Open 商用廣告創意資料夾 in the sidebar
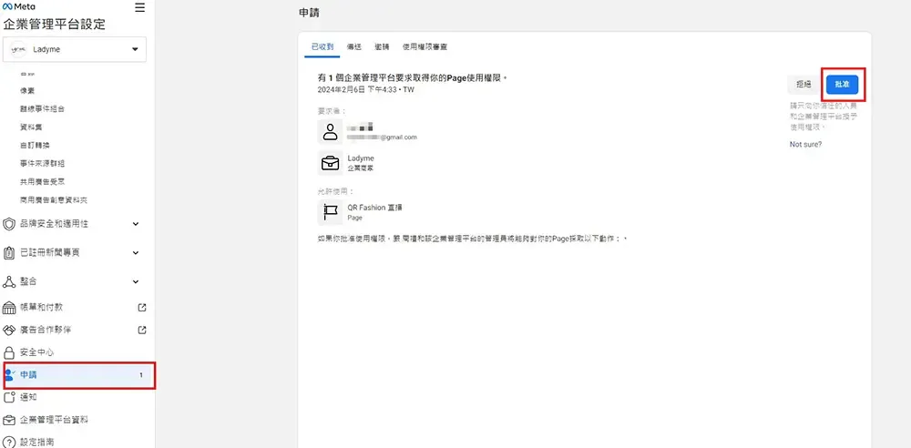 tap(54, 200)
